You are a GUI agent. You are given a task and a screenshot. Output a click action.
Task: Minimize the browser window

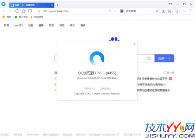coord(177,4)
